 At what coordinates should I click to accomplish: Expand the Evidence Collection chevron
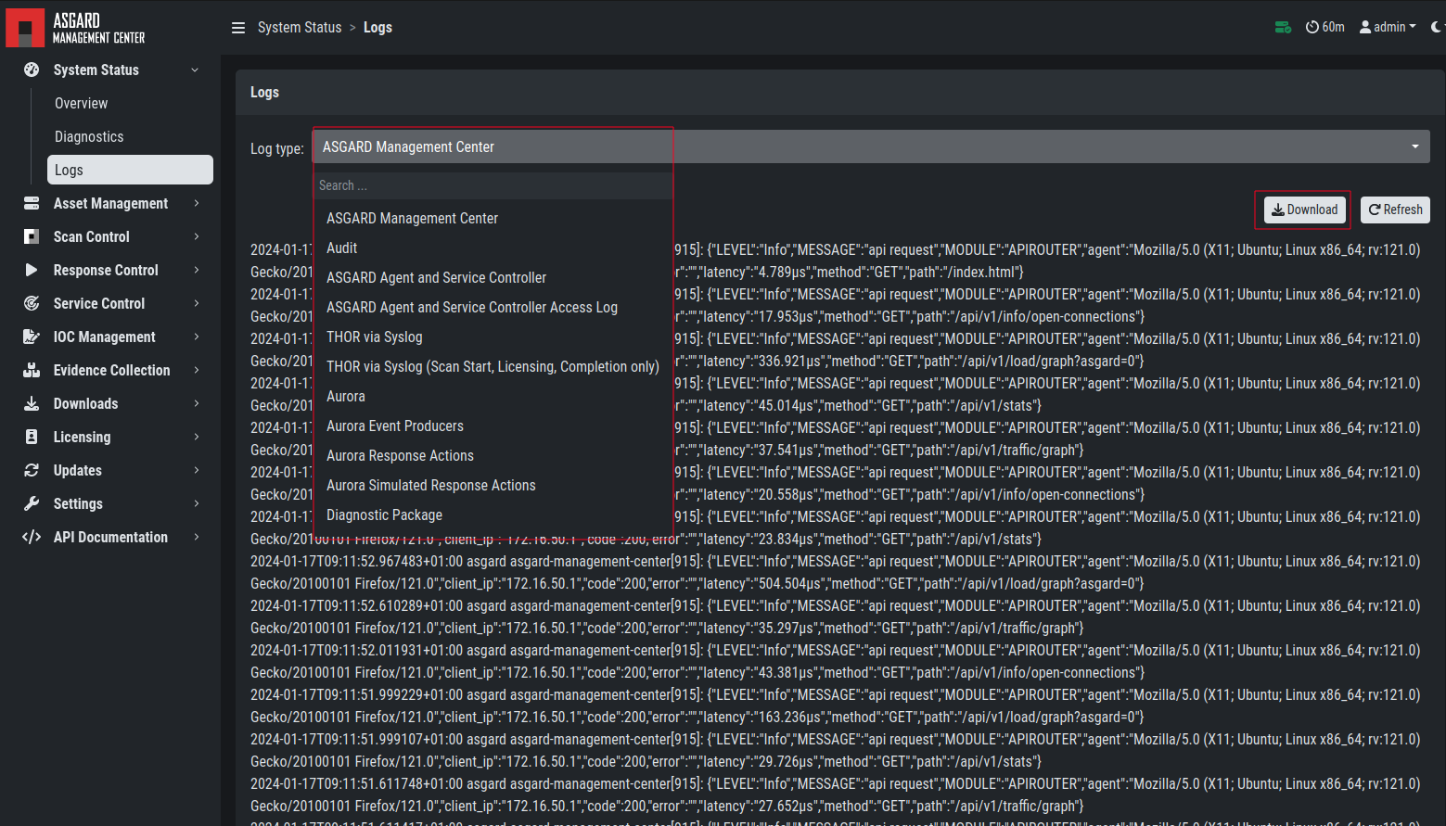pyautogui.click(x=197, y=370)
